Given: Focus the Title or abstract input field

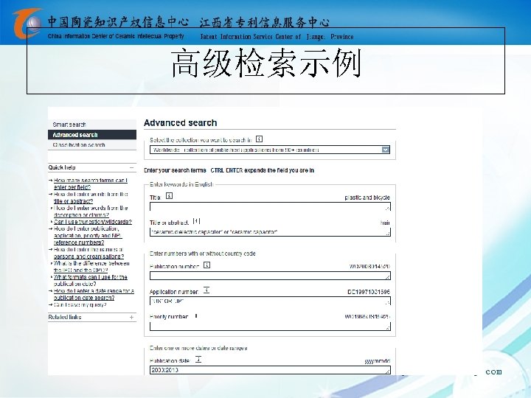Looking at the screenshot, I should 270,232.
